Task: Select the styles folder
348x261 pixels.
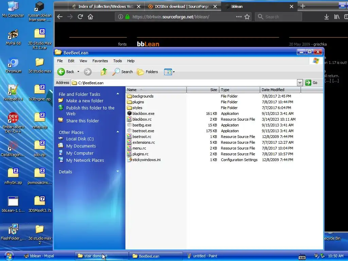Action: coord(135,108)
